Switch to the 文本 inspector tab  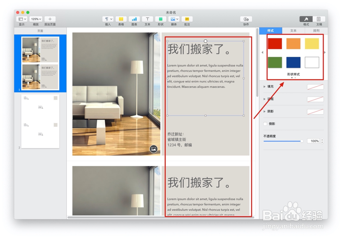tap(293, 30)
